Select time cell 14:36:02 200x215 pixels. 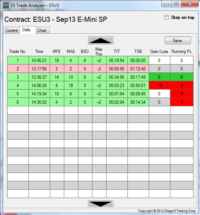point(39,102)
